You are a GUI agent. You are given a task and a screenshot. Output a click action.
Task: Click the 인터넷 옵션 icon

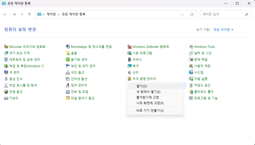tap(68, 79)
